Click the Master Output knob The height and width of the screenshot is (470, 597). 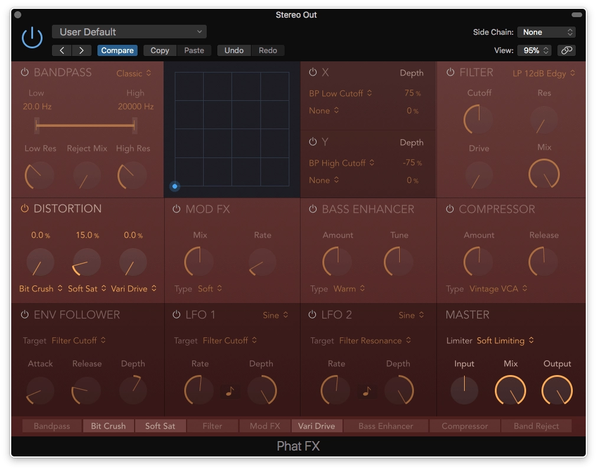tap(557, 390)
